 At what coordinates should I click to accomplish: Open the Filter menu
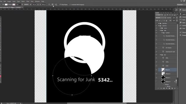28,1
